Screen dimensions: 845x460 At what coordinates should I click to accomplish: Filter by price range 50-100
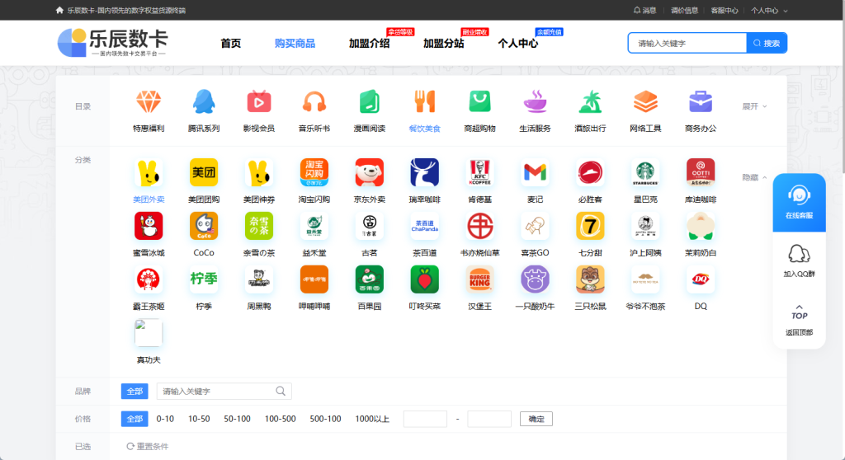point(237,419)
